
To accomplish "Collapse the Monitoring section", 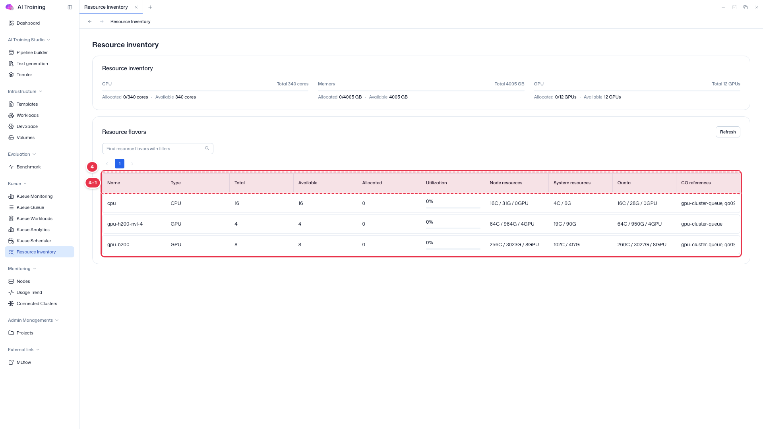I will tap(22, 269).
